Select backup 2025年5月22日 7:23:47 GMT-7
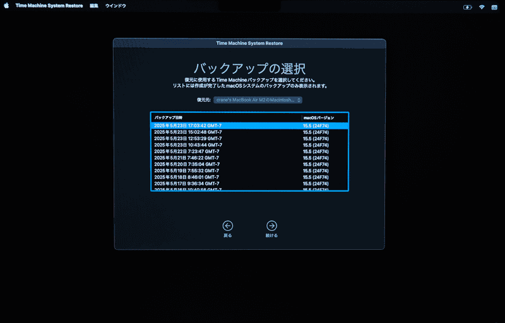 pyautogui.click(x=249, y=151)
